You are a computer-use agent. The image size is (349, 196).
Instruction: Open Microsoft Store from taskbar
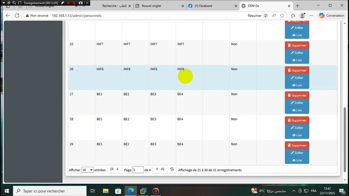(118, 191)
